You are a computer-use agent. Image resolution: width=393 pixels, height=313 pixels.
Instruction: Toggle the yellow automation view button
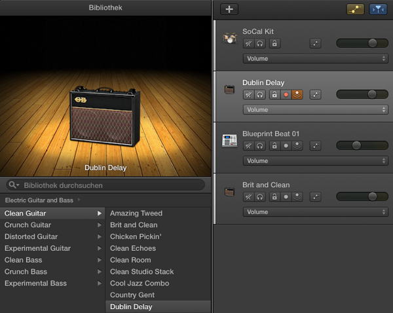pos(356,9)
